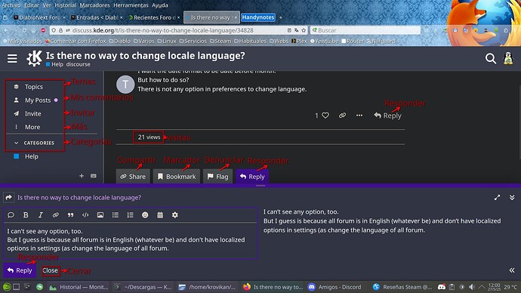Insert blockquote in the composer toolbar
The height and width of the screenshot is (293, 521).
pos(70,215)
